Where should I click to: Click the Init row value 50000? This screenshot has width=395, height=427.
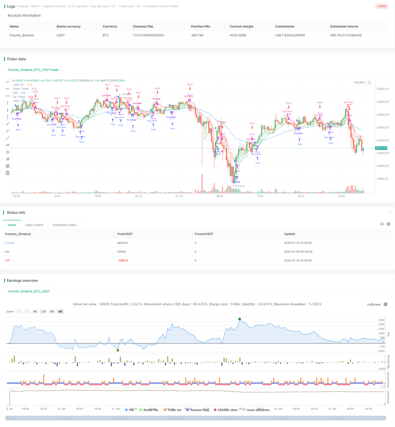pos(122,252)
